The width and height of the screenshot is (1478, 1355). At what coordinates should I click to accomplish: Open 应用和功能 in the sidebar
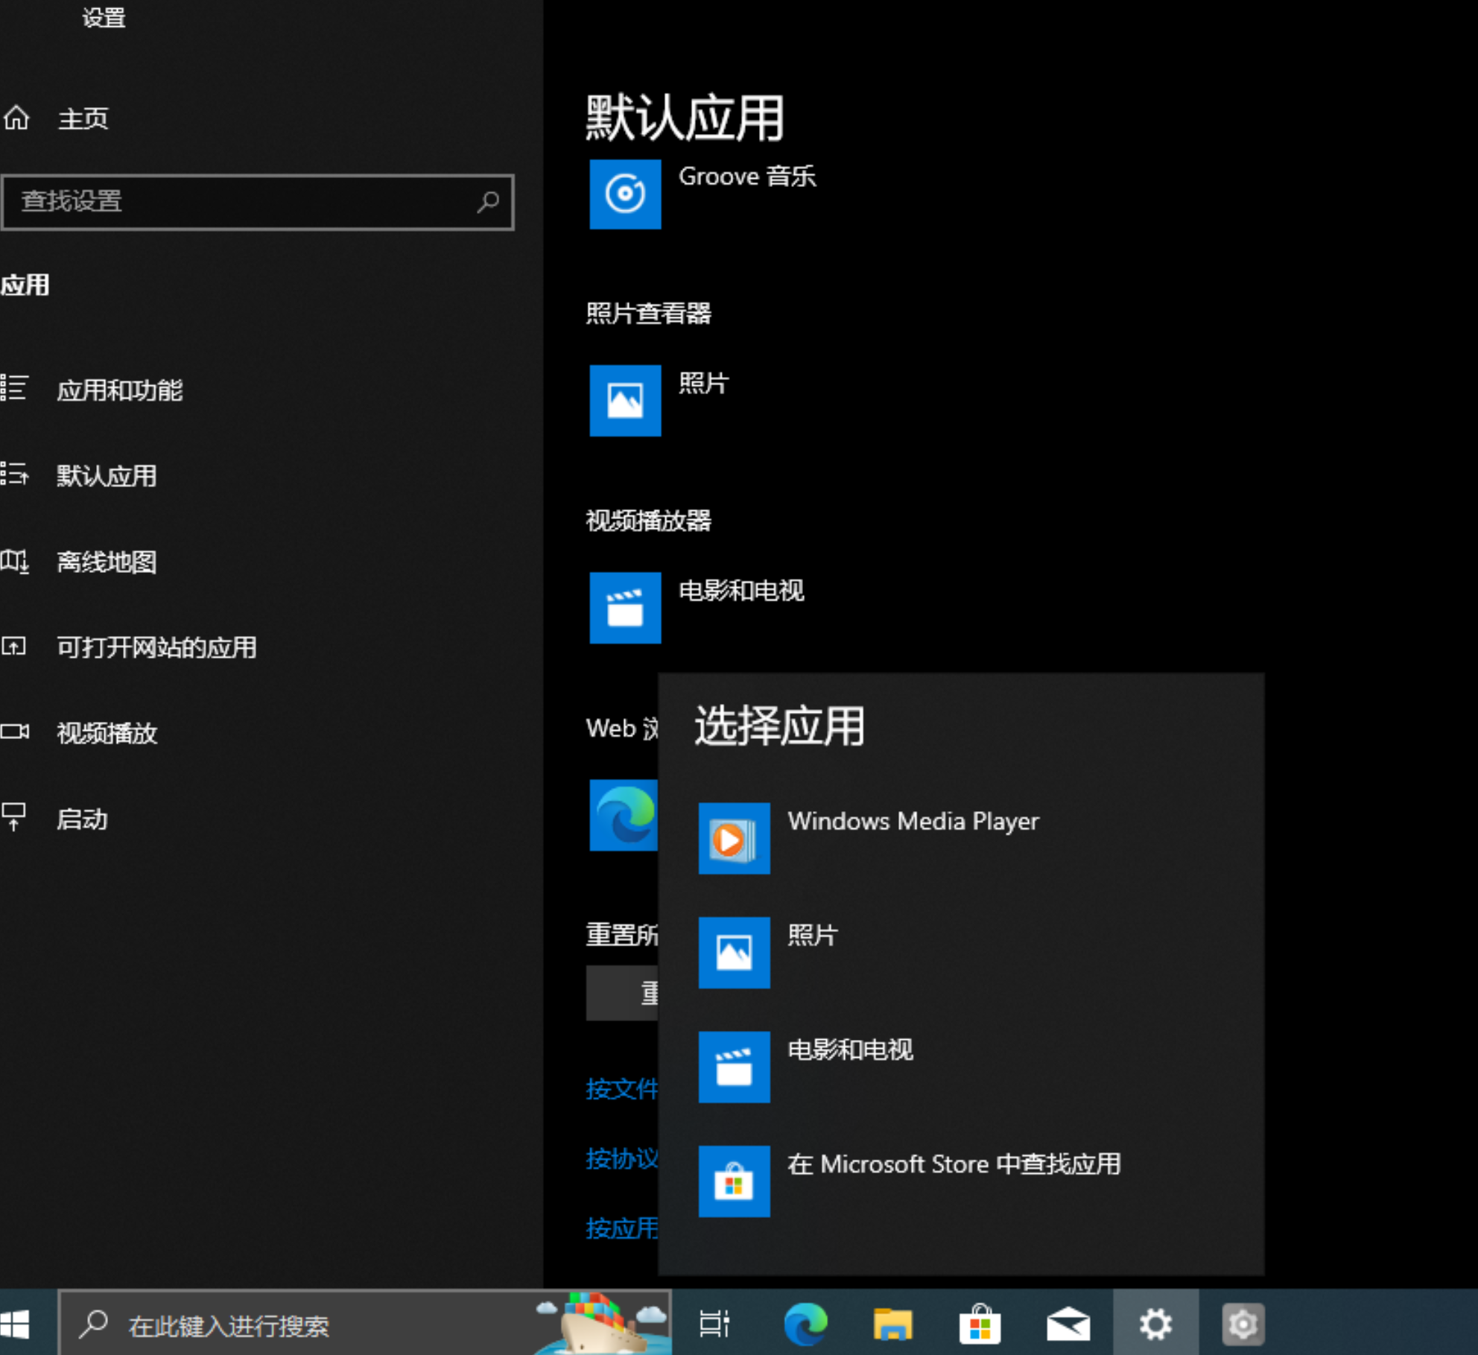pyautogui.click(x=120, y=390)
